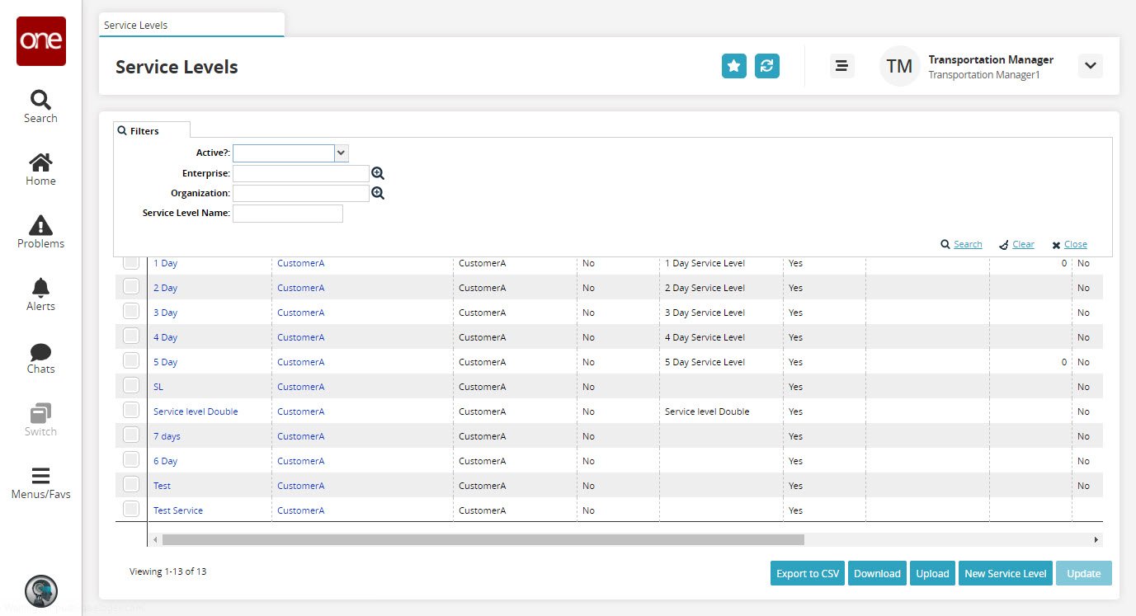Open the 5 Day service level link

[x=165, y=362]
